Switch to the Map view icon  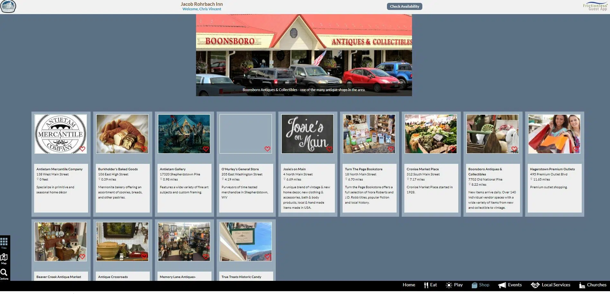click(4, 257)
